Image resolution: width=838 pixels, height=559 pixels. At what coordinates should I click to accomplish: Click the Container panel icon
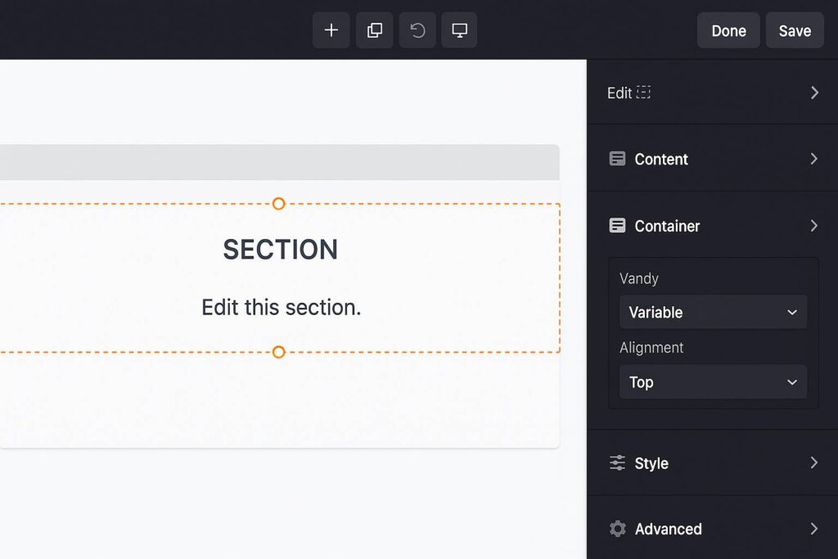coord(618,226)
